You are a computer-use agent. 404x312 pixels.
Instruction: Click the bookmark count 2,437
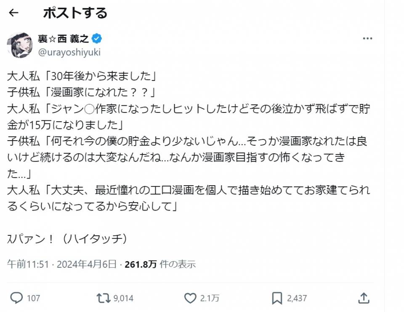pyautogui.click(x=297, y=299)
